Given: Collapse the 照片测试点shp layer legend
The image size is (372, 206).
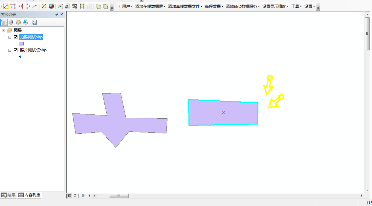Looking at the screenshot, I should coord(10,50).
